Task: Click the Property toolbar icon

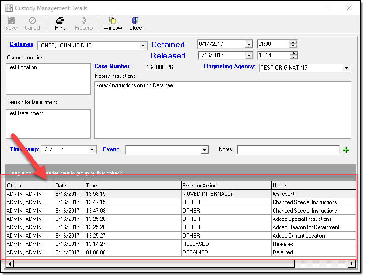Action: click(84, 21)
